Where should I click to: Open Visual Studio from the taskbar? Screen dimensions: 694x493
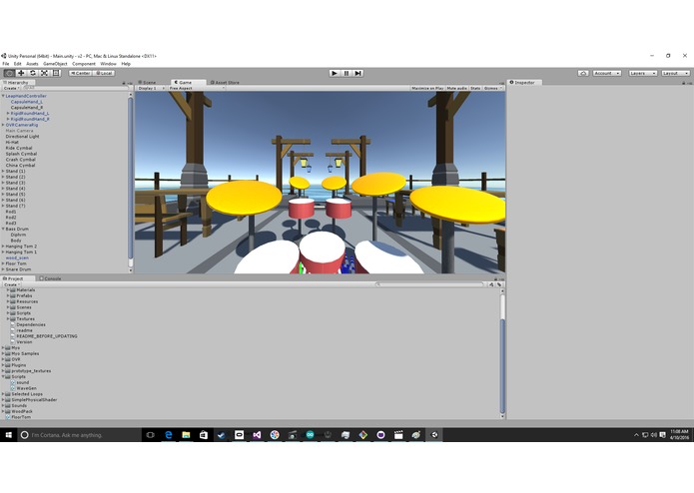pyautogui.click(x=257, y=435)
